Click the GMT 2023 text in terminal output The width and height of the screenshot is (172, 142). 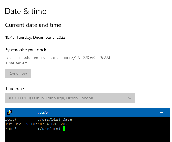(61, 124)
